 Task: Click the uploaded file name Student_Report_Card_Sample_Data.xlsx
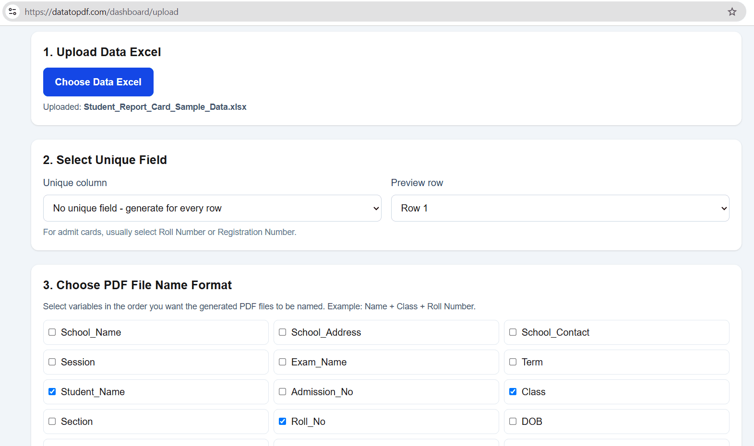click(165, 107)
